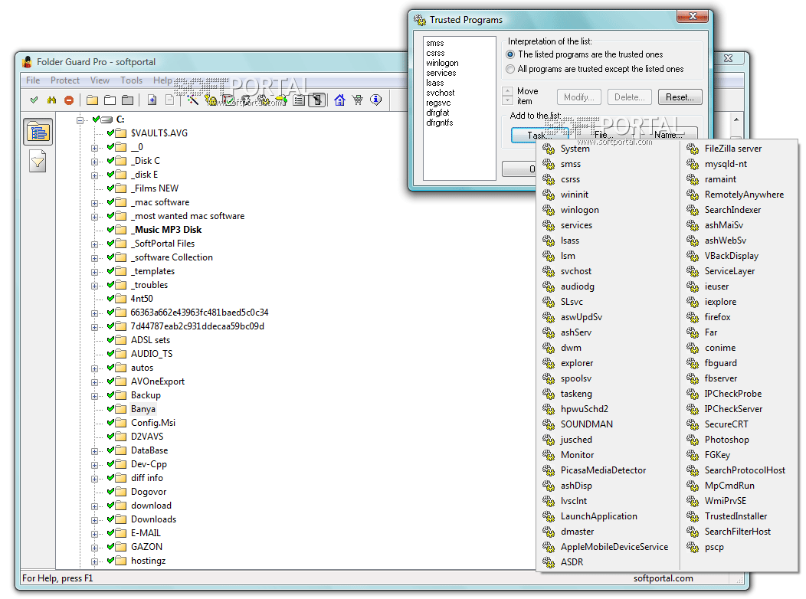Click the yellow folder toolbar icon

click(x=93, y=100)
